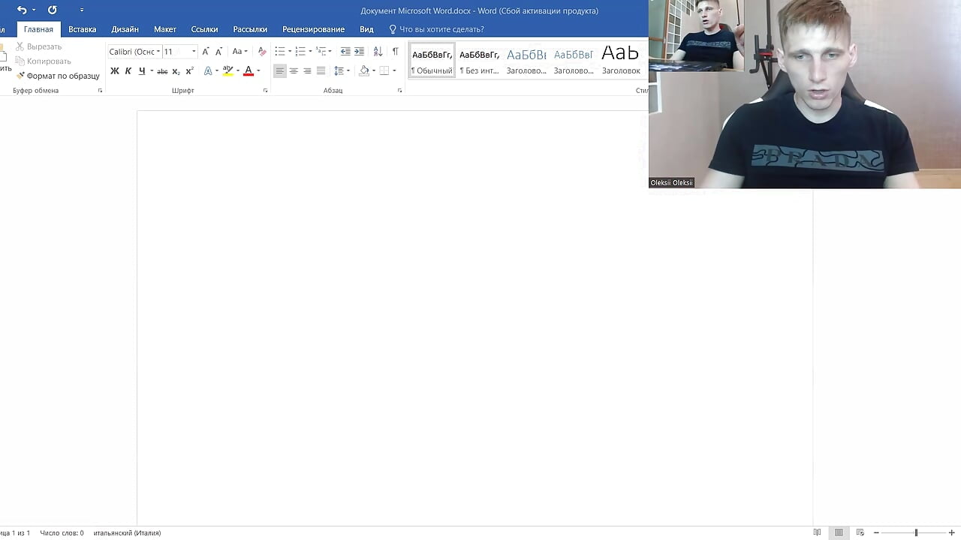
Task: Apply the large 'Заголовок' title style
Action: pyautogui.click(x=621, y=60)
